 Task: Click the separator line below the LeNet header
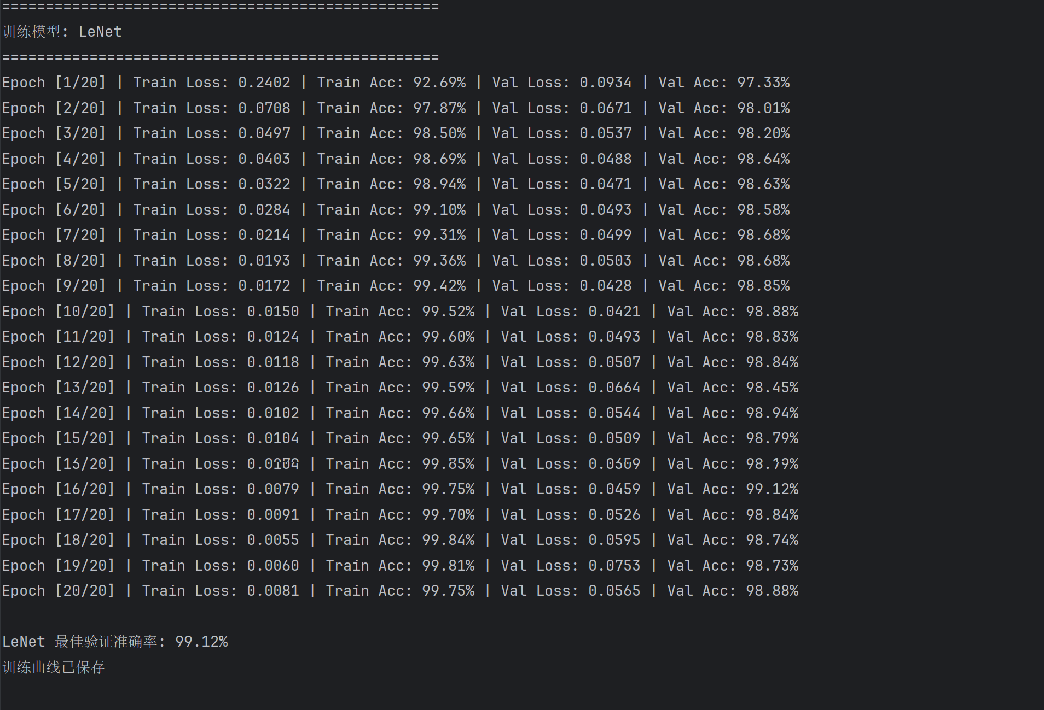pyautogui.click(x=220, y=57)
